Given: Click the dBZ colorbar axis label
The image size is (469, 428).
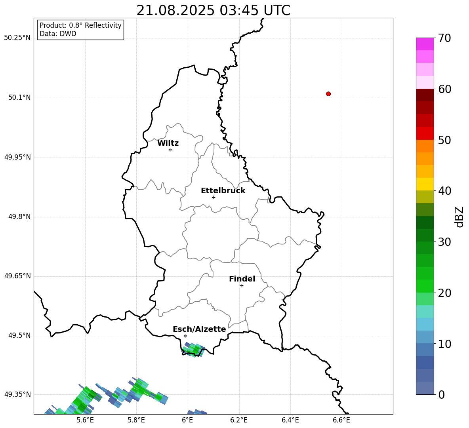Looking at the screenshot, I should [459, 217].
